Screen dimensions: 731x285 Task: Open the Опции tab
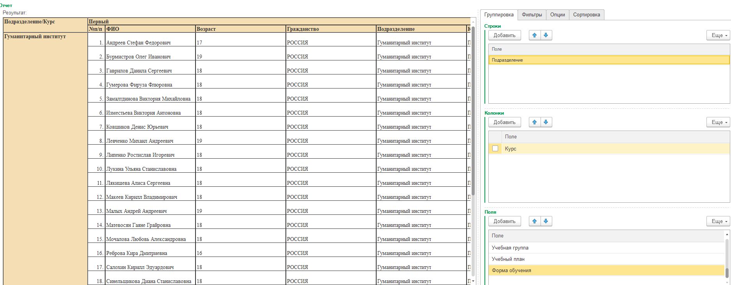557,15
